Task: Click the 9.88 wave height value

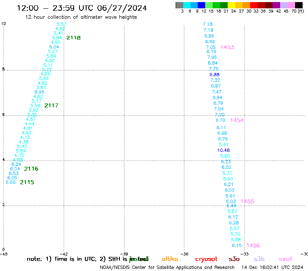Action: (214, 75)
